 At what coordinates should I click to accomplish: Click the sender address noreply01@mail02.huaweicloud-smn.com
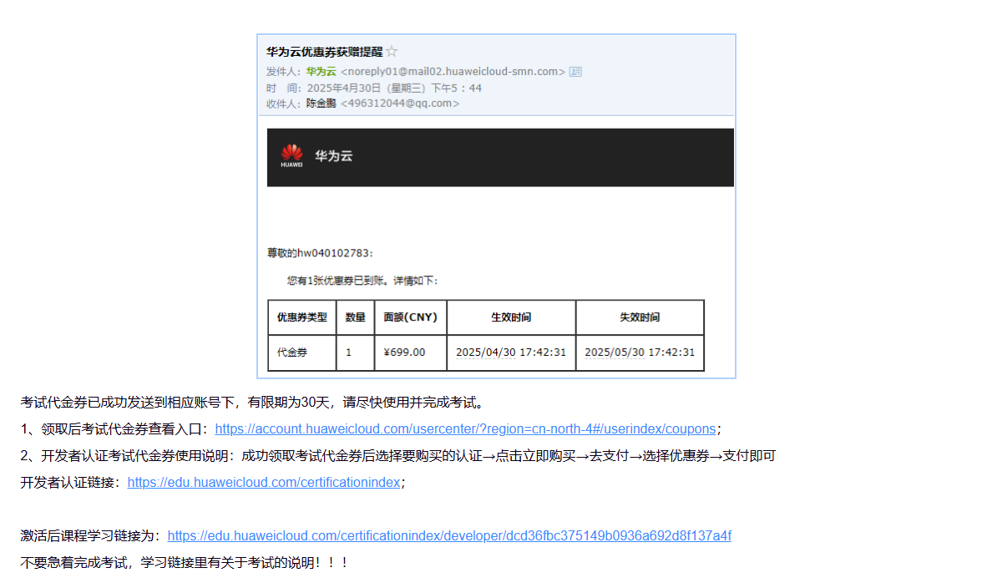pyautogui.click(x=453, y=72)
